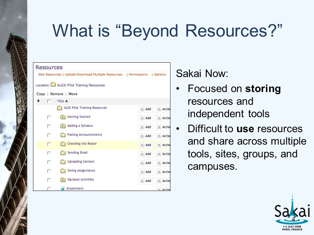Click the Getting Started folder icon

pyautogui.click(x=63, y=117)
